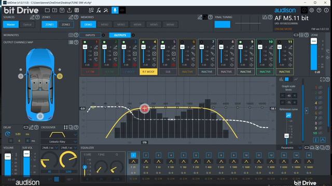Click the copy icon in Crossover header
The width and height of the screenshot is (332, 186).
[x=71, y=127]
